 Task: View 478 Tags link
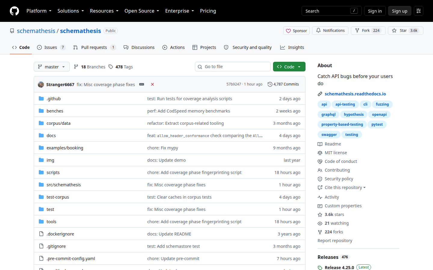pos(121,67)
